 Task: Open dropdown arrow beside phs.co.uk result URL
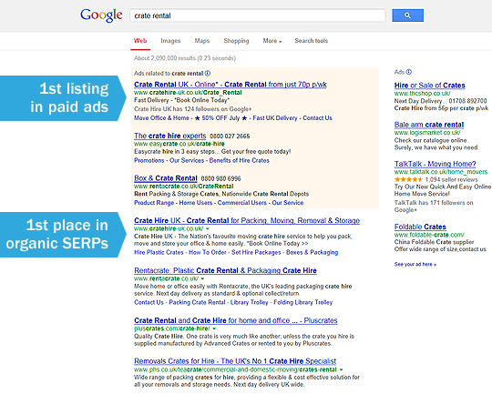point(341,369)
